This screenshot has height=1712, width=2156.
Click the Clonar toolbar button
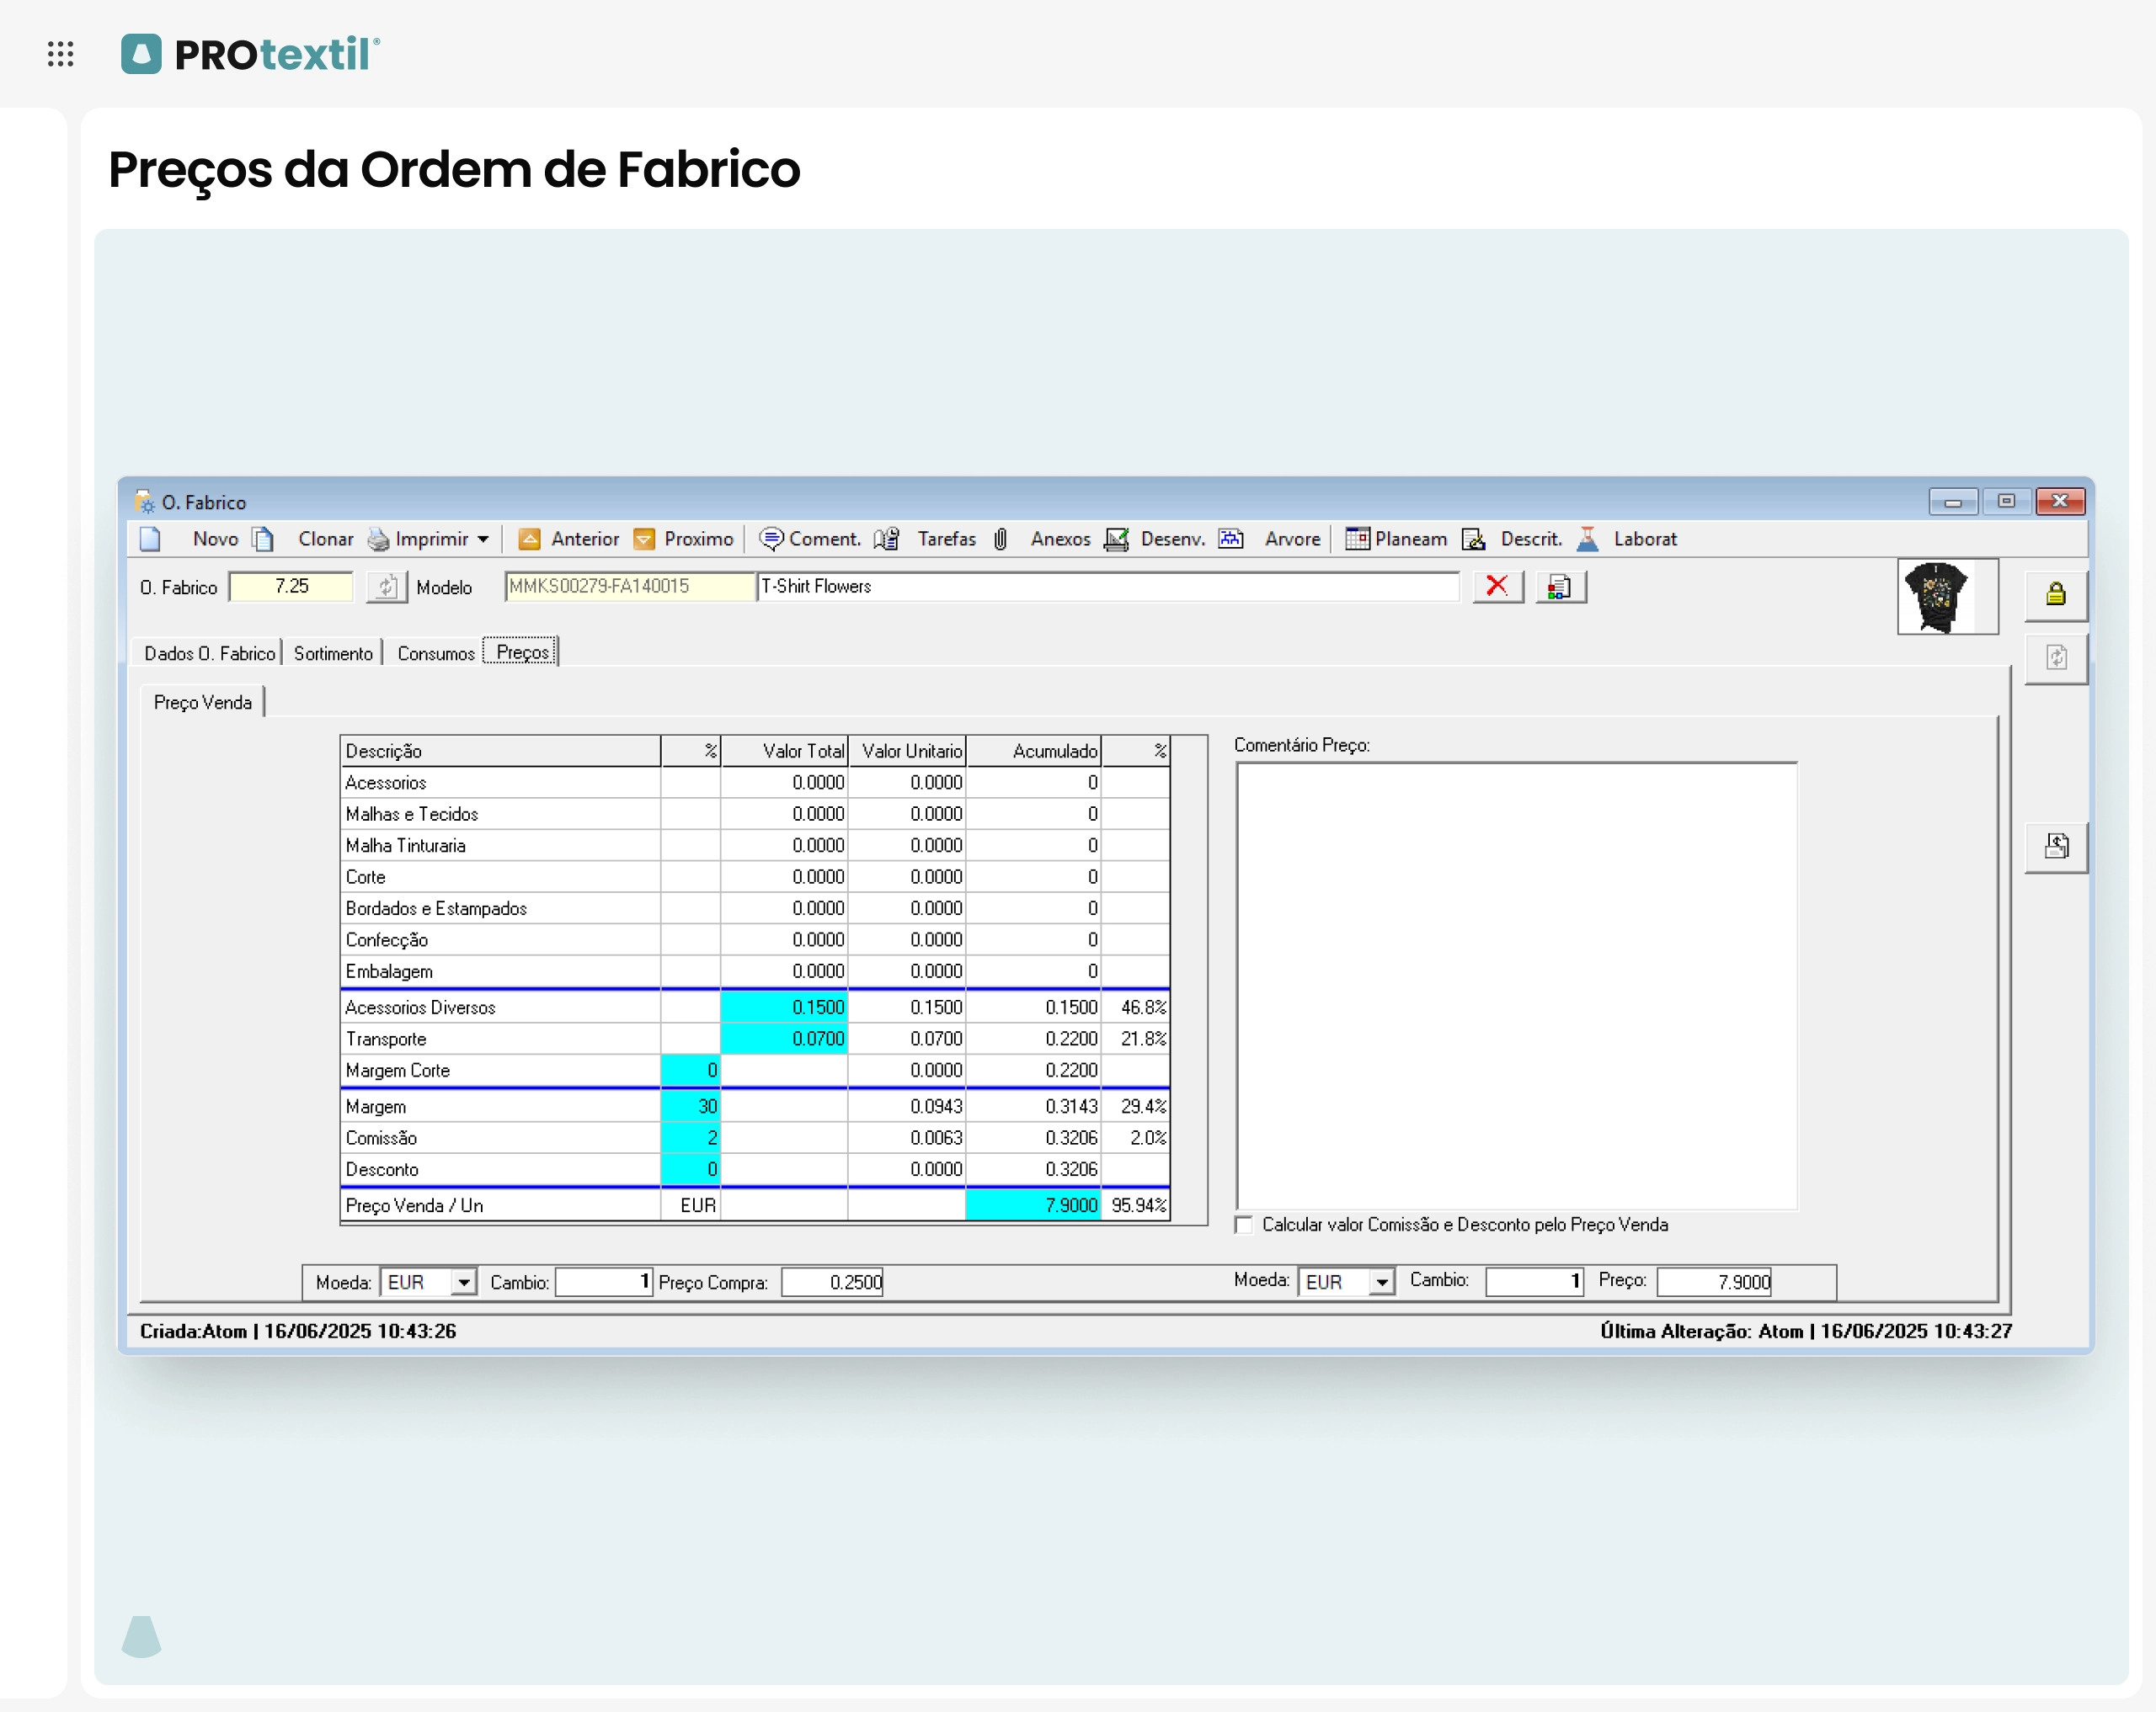(325, 540)
